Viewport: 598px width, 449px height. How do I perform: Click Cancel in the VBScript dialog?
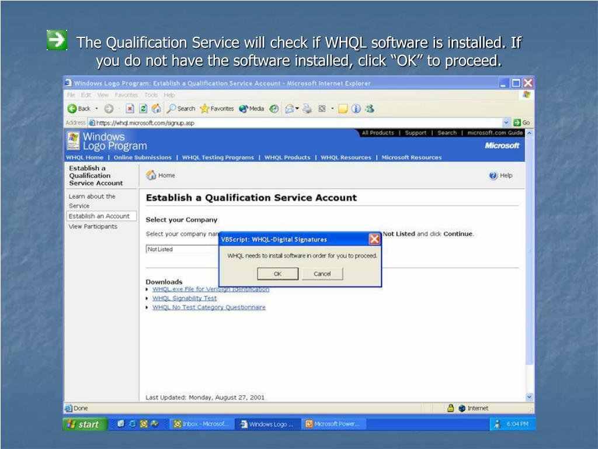click(322, 274)
